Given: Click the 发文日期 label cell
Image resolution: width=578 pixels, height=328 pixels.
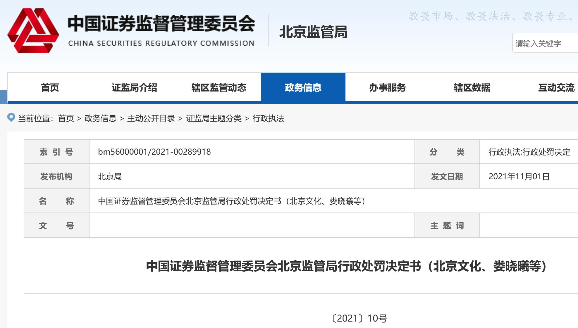Looking at the screenshot, I should (447, 176).
